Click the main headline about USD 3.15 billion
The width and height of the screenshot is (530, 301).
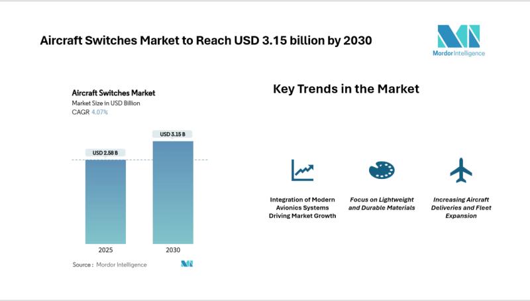(x=206, y=40)
